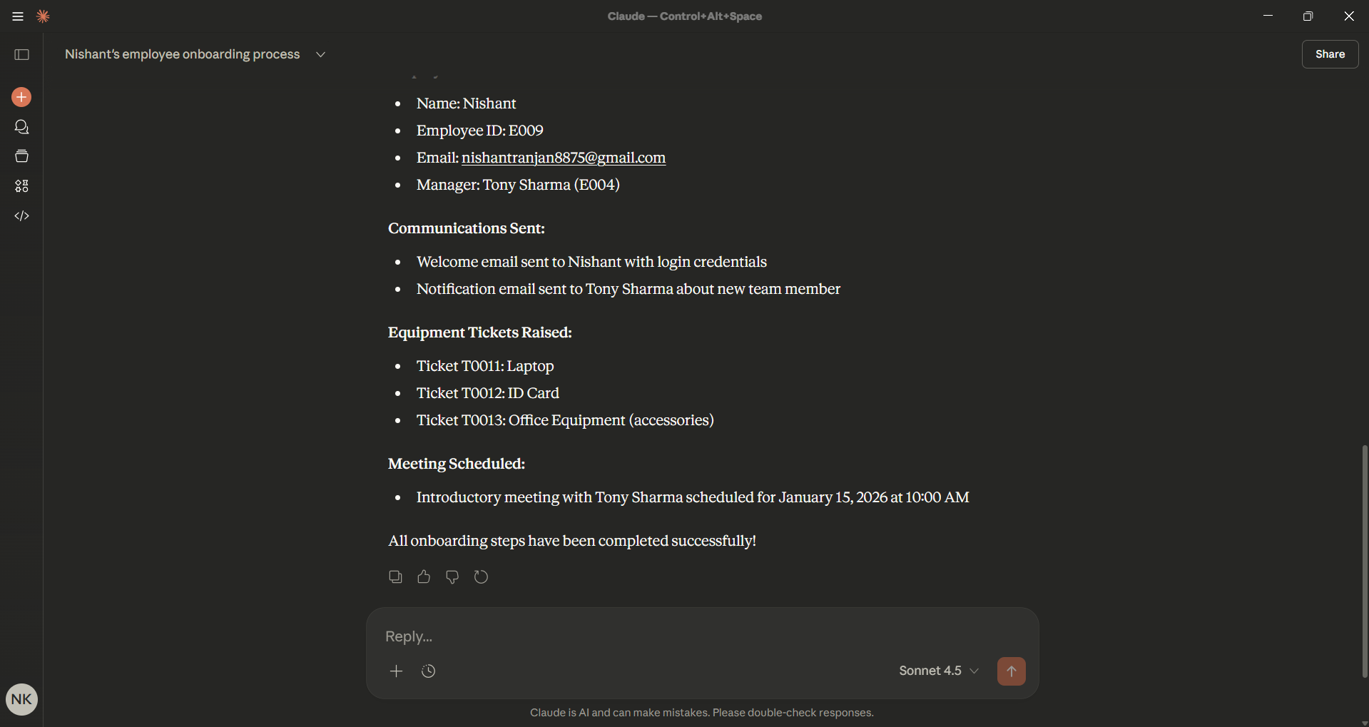Open the NK user profile menu

[21, 699]
